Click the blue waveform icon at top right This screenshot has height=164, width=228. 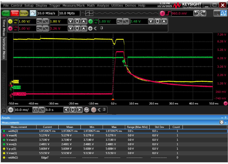pos(223,13)
